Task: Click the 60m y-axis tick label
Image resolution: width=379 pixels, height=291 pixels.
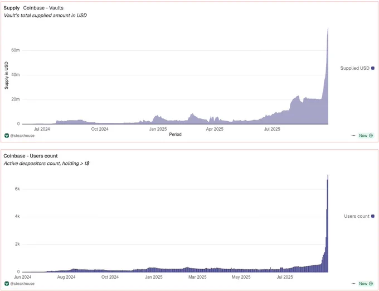Action: click(16, 50)
